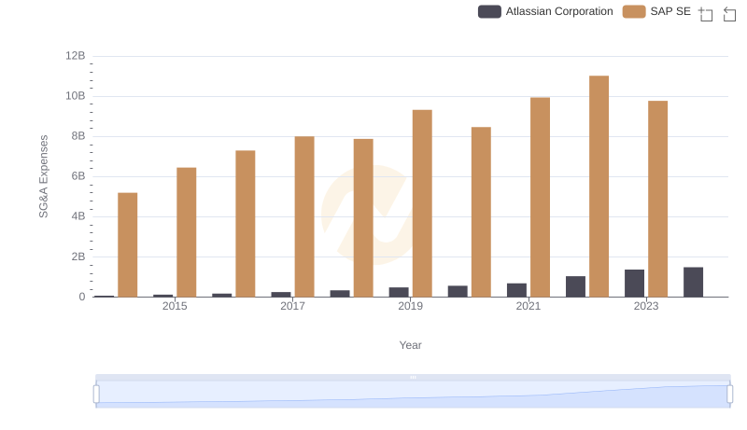The height and width of the screenshot is (430, 747).
Task: Click the Atlassian bar for 2024
Action: pos(693,282)
